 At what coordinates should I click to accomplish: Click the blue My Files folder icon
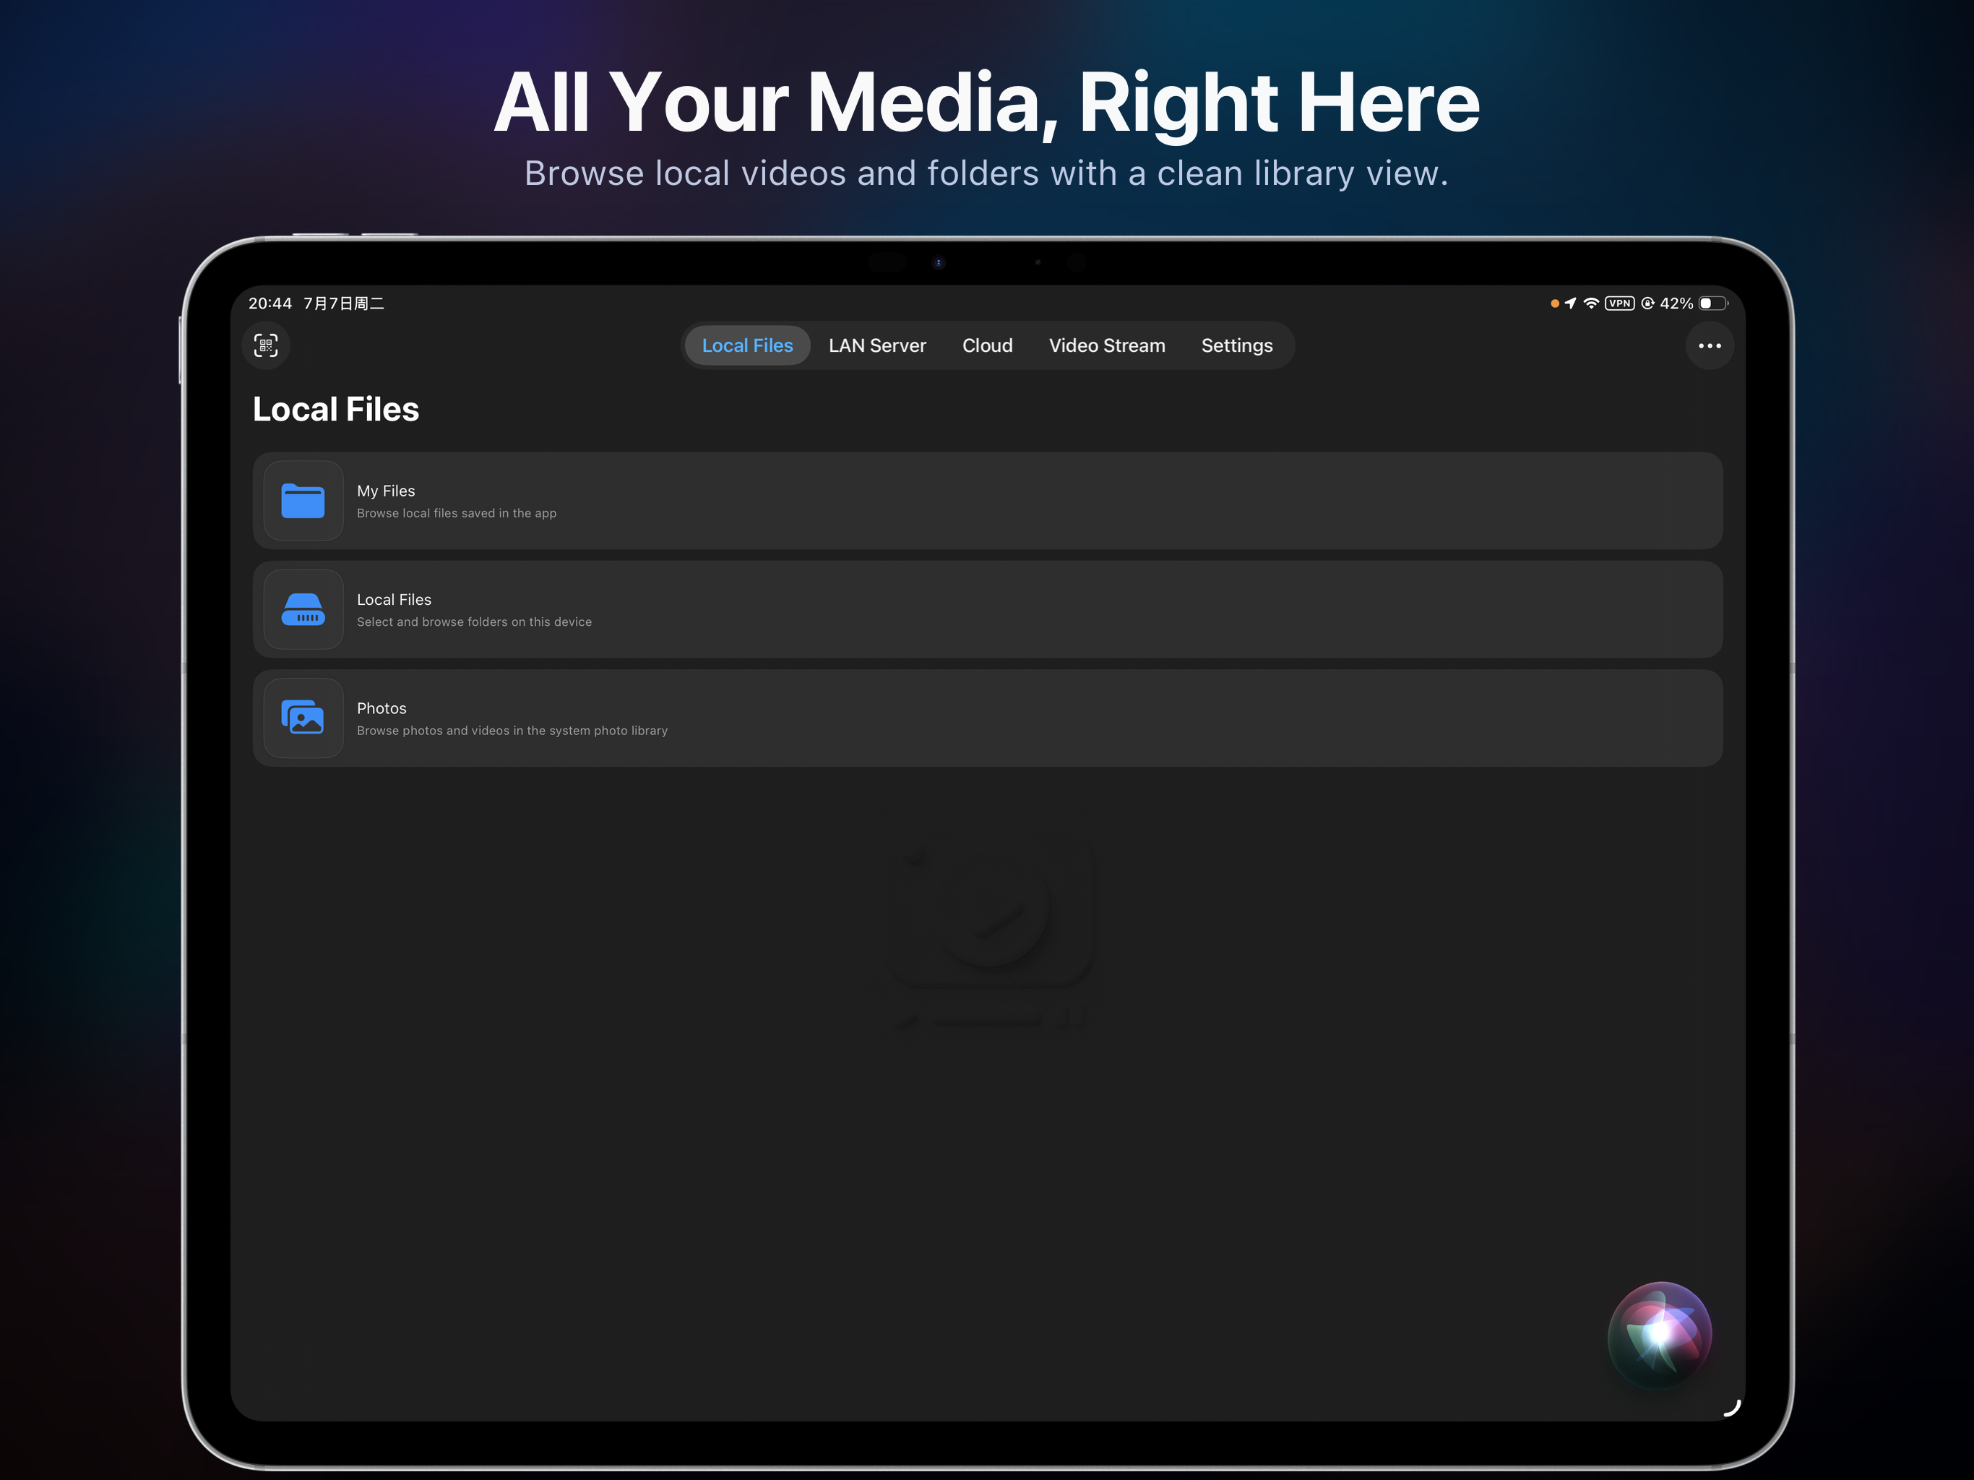(303, 501)
